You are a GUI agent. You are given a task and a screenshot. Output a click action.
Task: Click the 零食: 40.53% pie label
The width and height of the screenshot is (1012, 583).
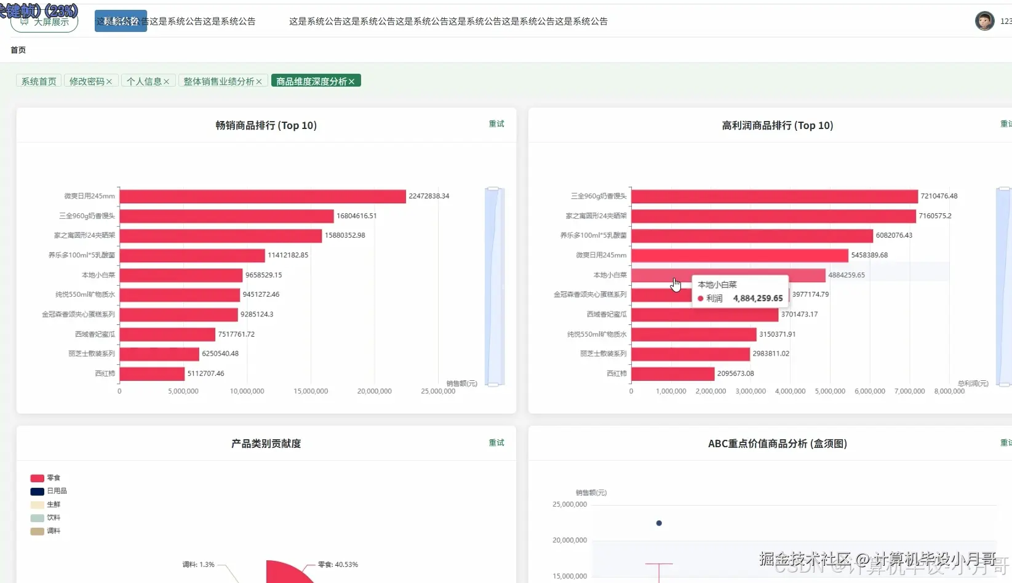tap(338, 565)
